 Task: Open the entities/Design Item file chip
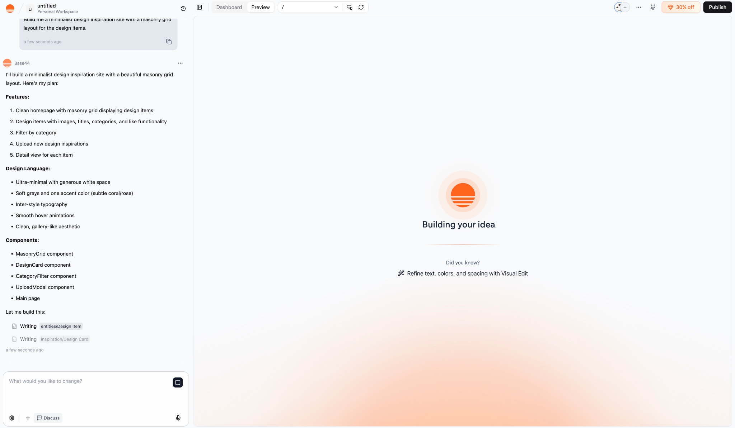(x=61, y=326)
